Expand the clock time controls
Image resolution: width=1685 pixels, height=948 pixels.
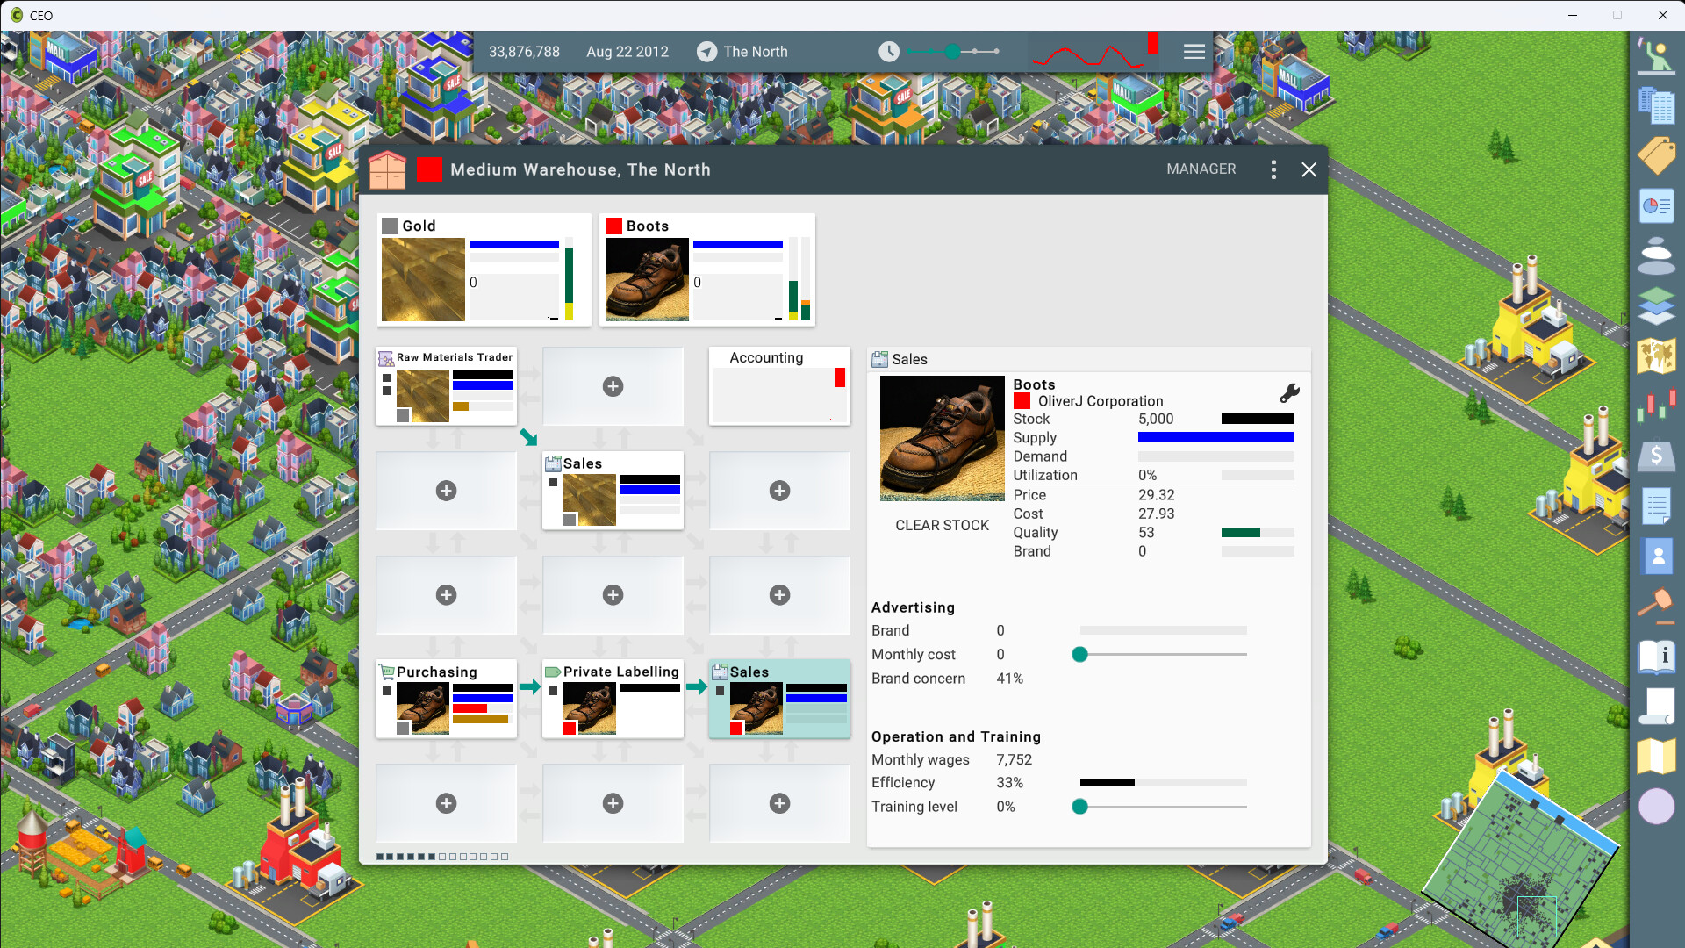click(x=889, y=52)
